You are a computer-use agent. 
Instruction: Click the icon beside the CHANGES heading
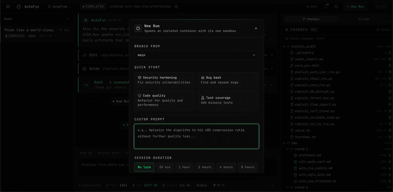click(x=287, y=29)
